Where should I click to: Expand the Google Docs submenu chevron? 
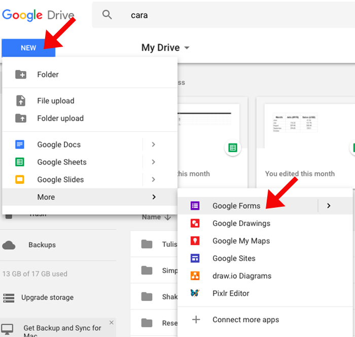pyautogui.click(x=154, y=144)
